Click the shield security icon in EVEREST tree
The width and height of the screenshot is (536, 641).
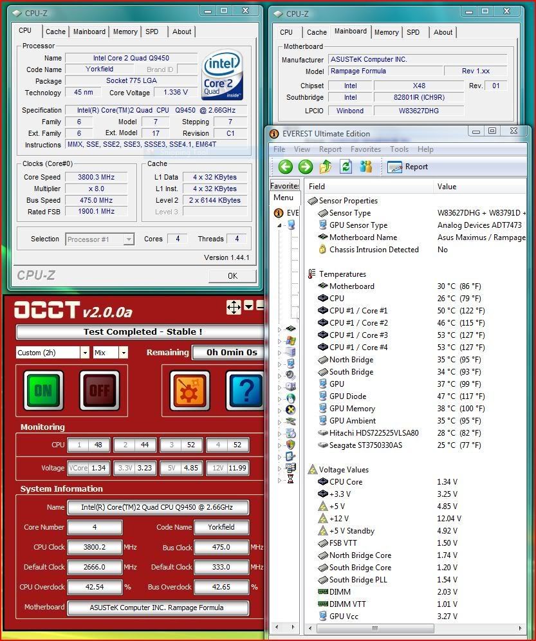tap(291, 444)
